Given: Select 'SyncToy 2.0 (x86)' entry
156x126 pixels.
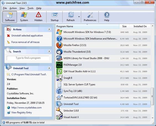Looking at the screenshot, I should pyautogui.click(x=73, y=91).
